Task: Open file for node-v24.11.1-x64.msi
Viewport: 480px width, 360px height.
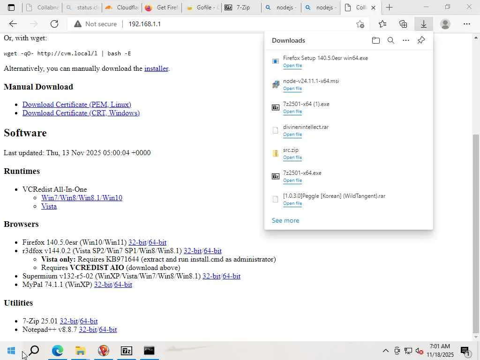Action: [292, 89]
